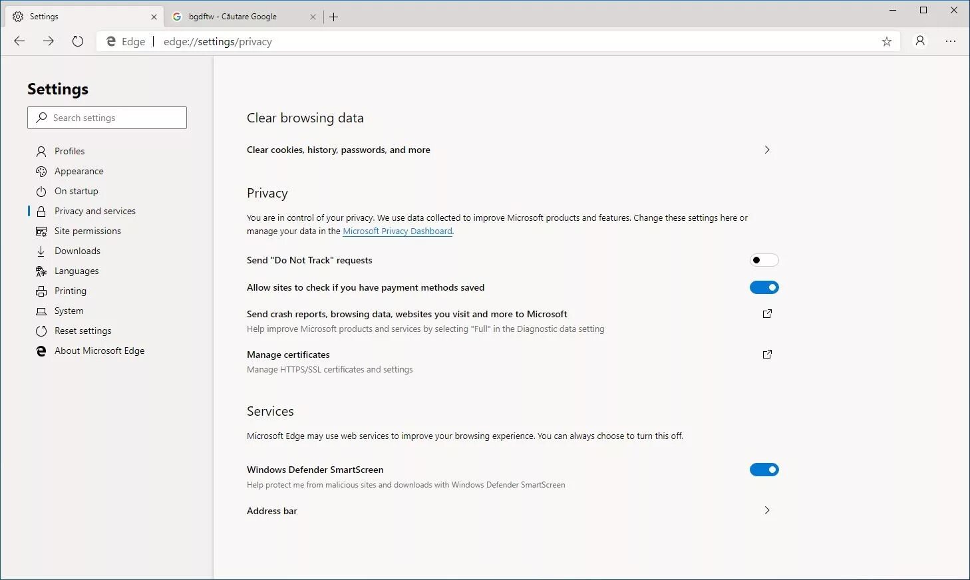Minimize the Edge window

click(x=893, y=10)
